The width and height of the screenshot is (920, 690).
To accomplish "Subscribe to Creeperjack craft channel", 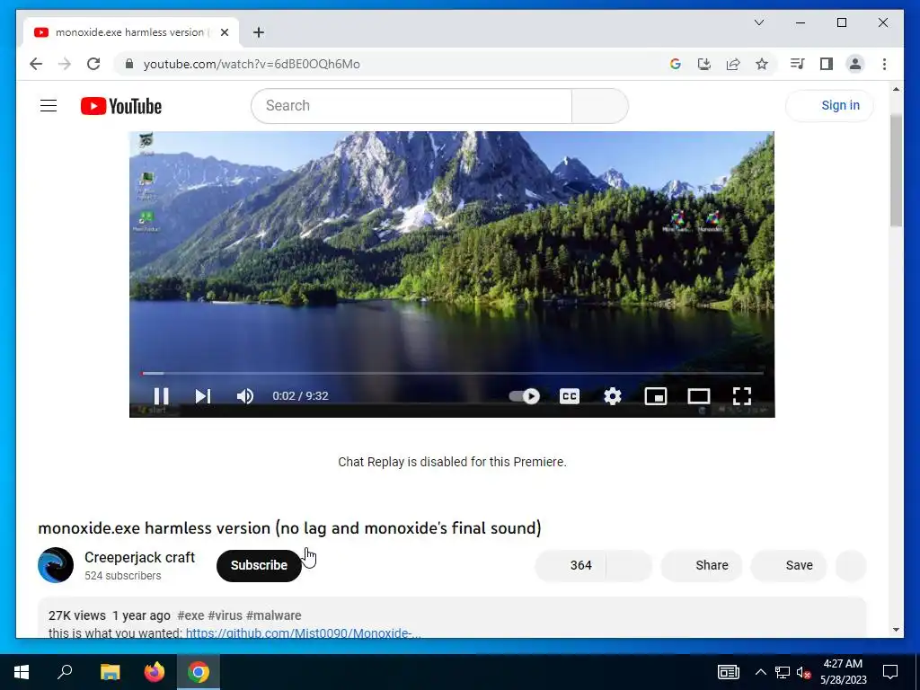I will [259, 566].
